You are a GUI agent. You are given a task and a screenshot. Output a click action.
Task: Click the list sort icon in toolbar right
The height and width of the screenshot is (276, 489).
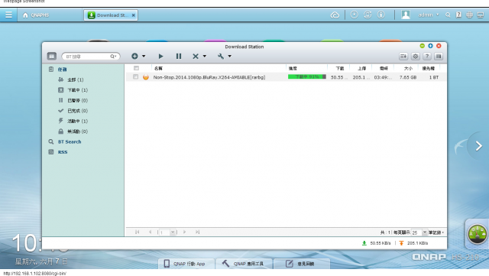[403, 57]
